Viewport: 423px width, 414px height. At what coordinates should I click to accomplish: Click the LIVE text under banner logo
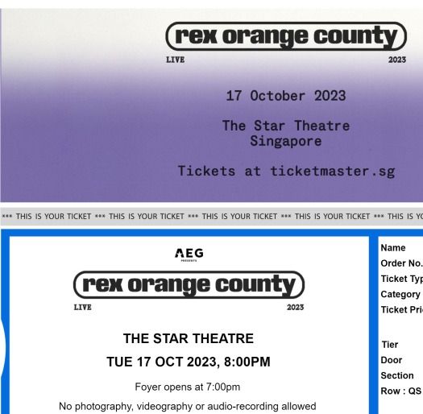[x=176, y=60]
